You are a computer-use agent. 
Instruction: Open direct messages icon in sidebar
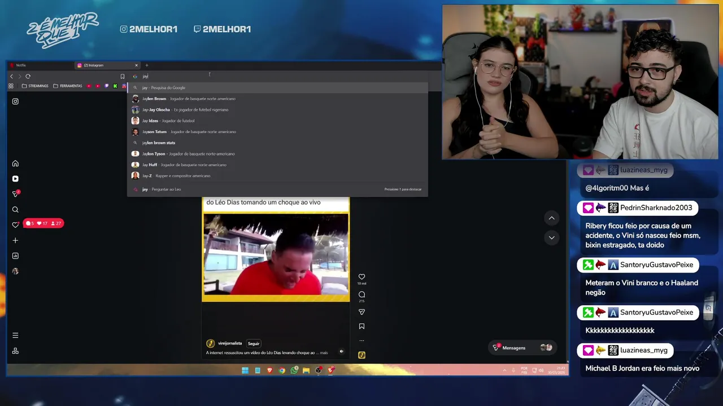[15, 194]
